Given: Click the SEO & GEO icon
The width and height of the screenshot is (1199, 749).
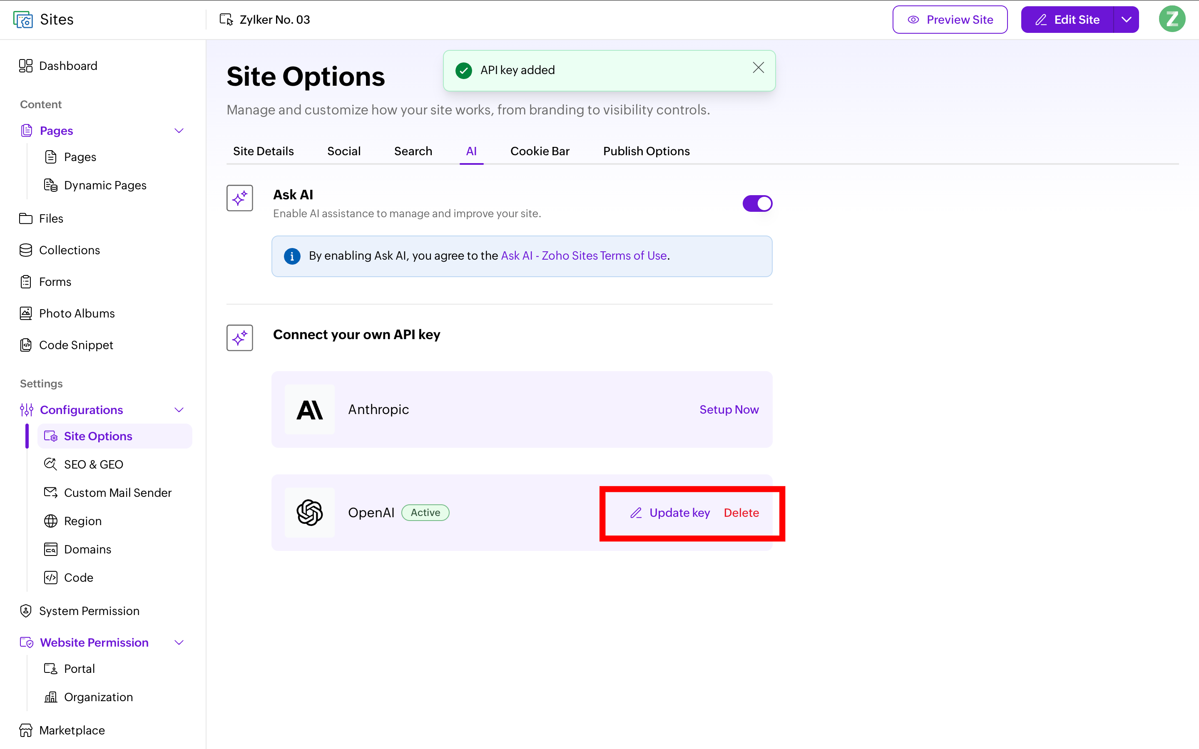Looking at the screenshot, I should pyautogui.click(x=50, y=464).
